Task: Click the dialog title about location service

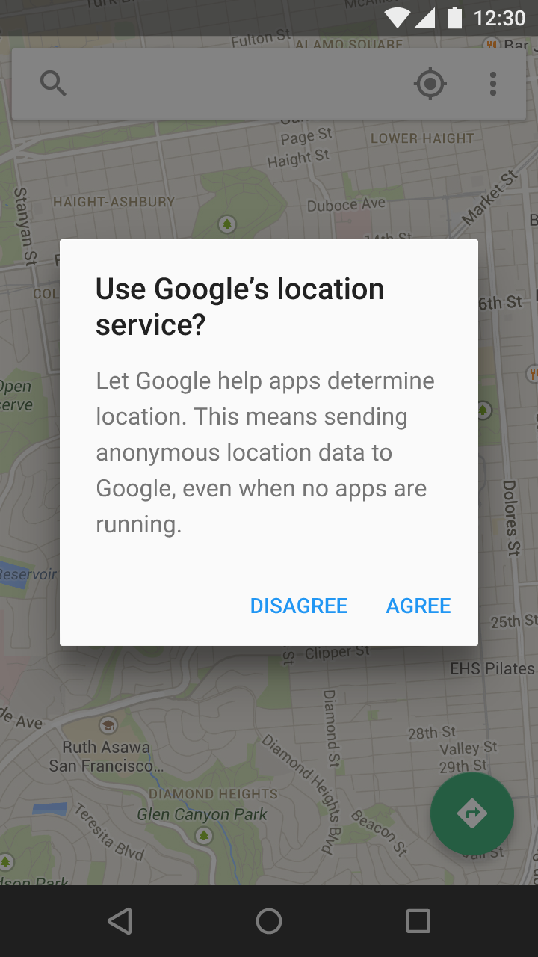Action: [240, 307]
